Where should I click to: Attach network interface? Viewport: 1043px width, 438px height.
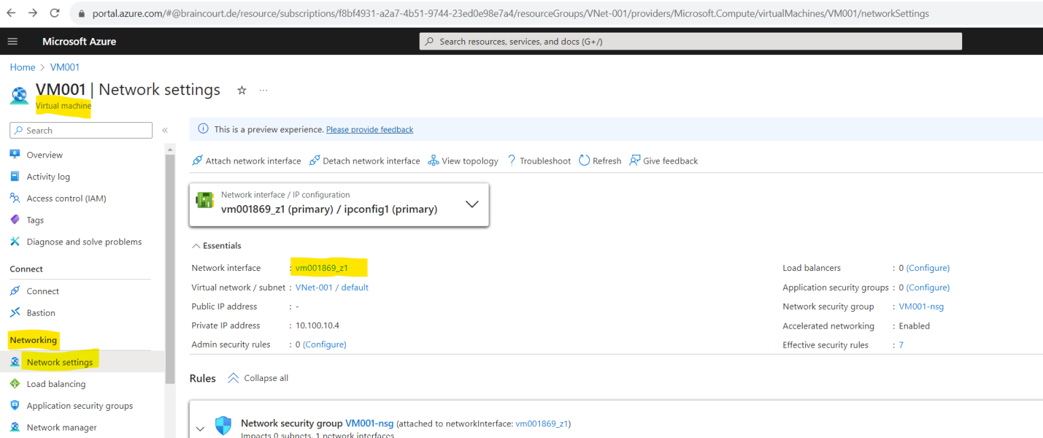point(246,161)
